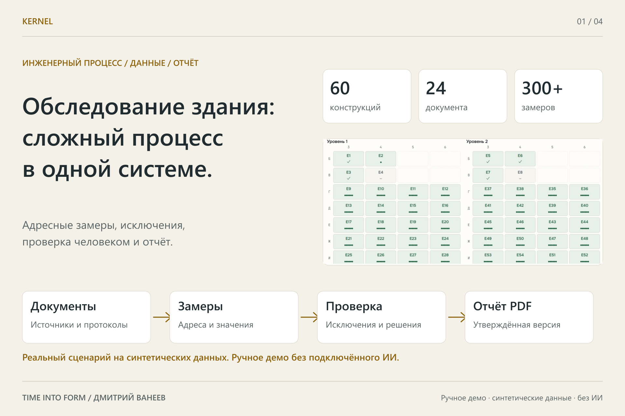Image resolution: width=625 pixels, height=416 pixels.
Task: Pick grid cell E36
Action: 584,192
